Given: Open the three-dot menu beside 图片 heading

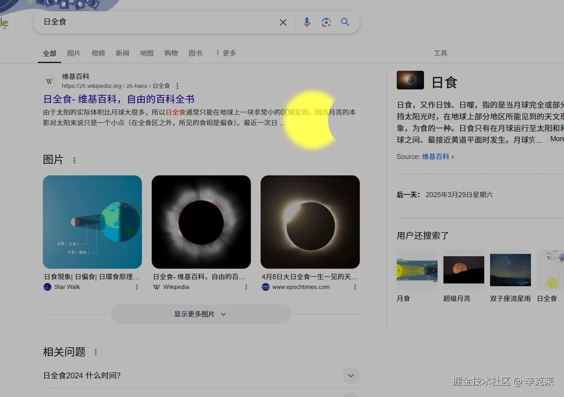Looking at the screenshot, I should [x=74, y=160].
